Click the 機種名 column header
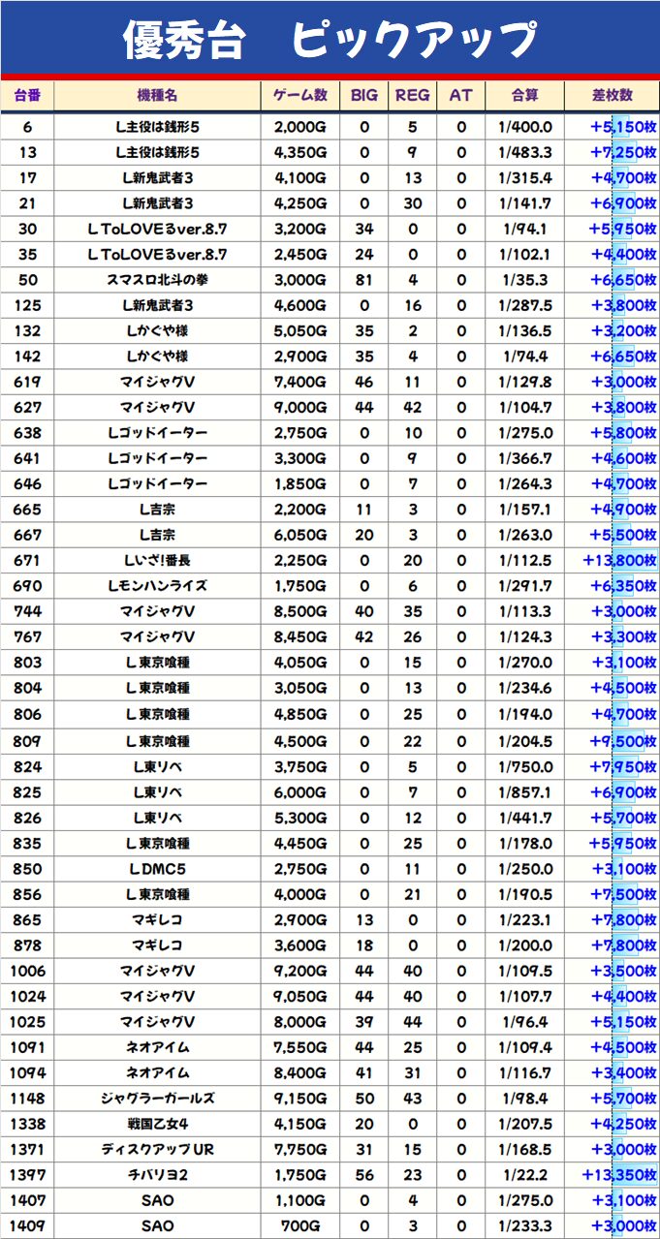The image size is (660, 1239). click(x=157, y=95)
